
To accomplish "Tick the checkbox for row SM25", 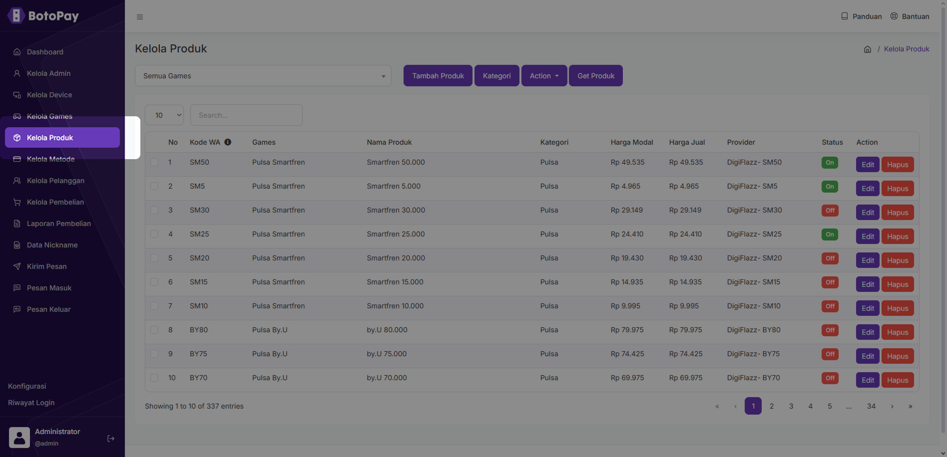I will (154, 234).
